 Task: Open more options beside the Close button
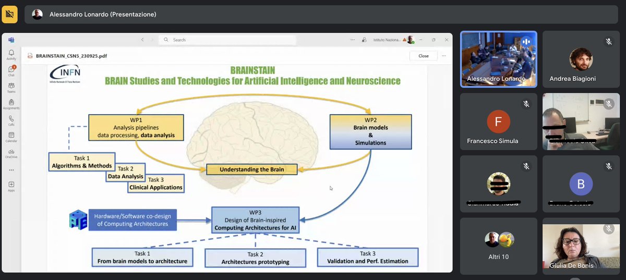click(444, 56)
